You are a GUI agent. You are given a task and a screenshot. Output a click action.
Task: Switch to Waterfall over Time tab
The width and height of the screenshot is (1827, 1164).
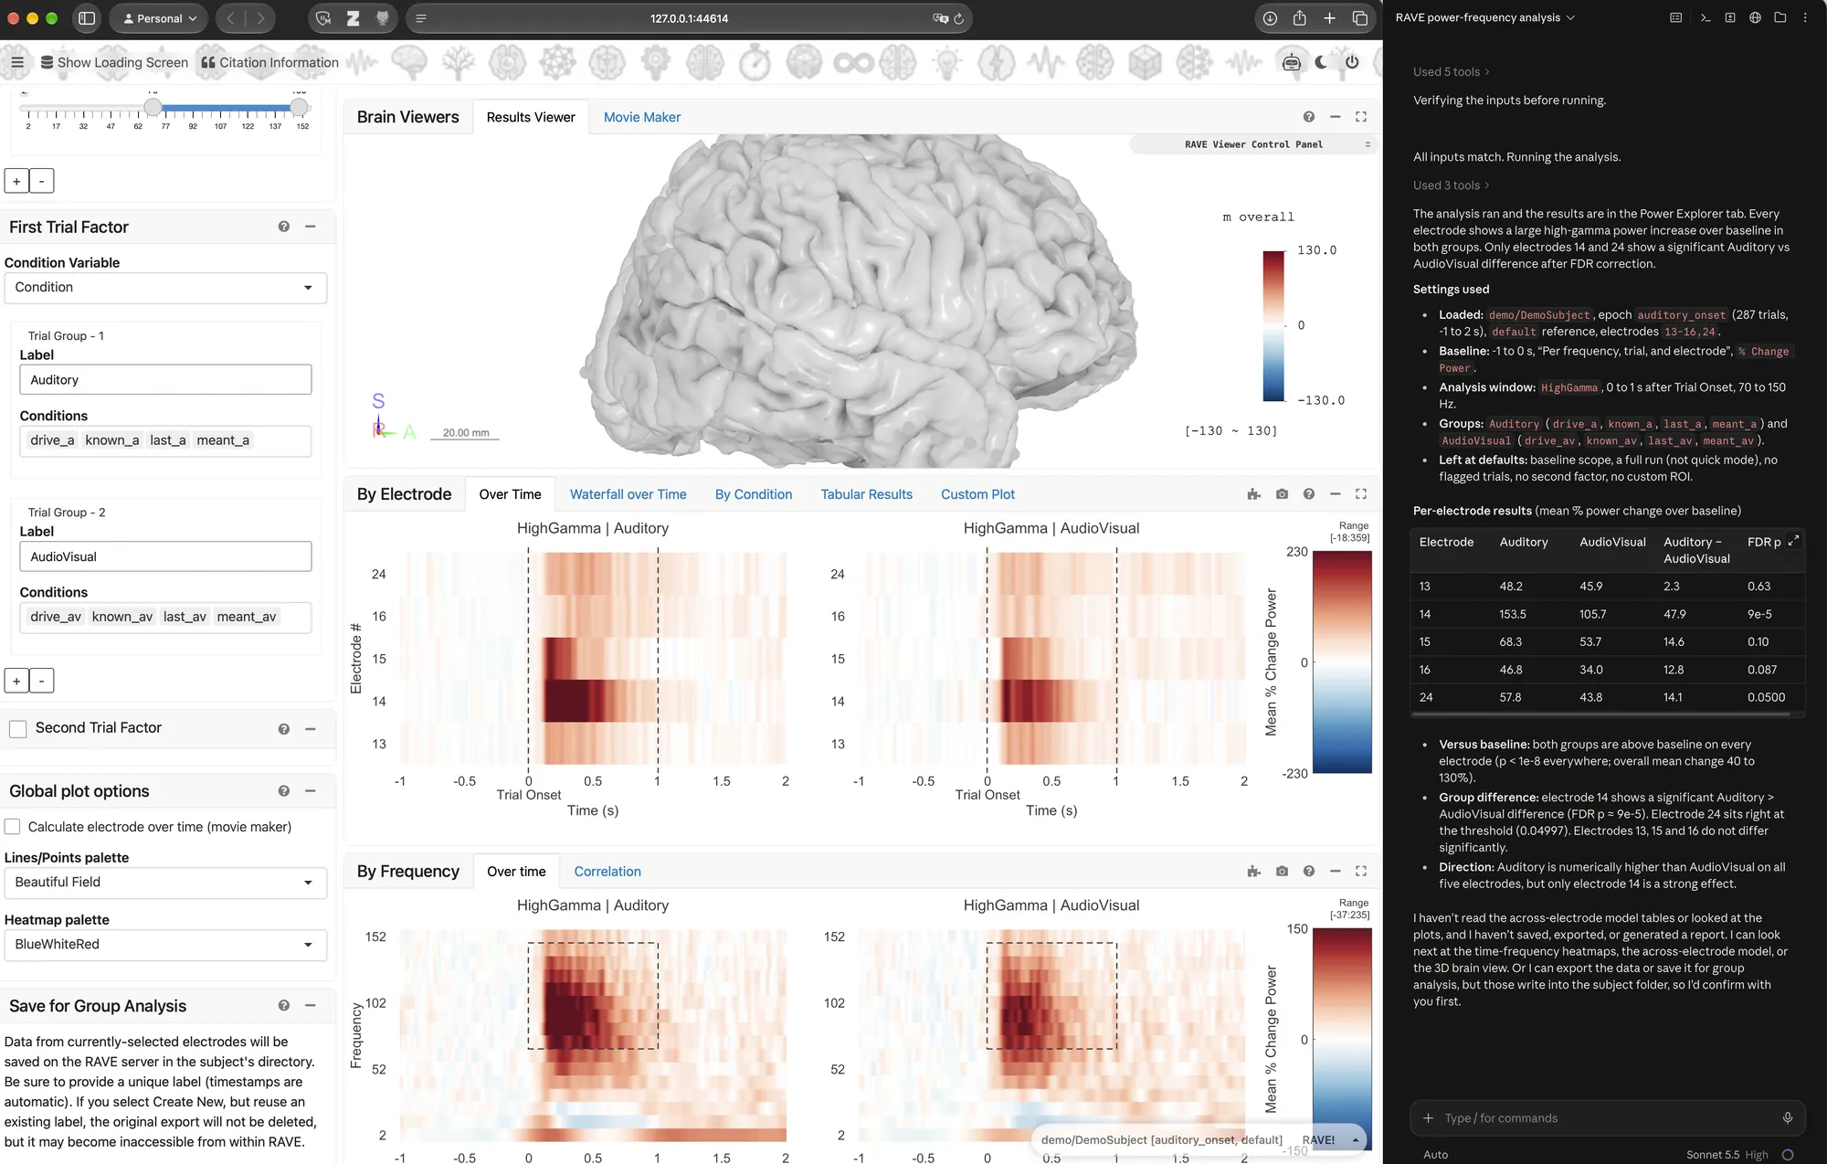tap(628, 494)
